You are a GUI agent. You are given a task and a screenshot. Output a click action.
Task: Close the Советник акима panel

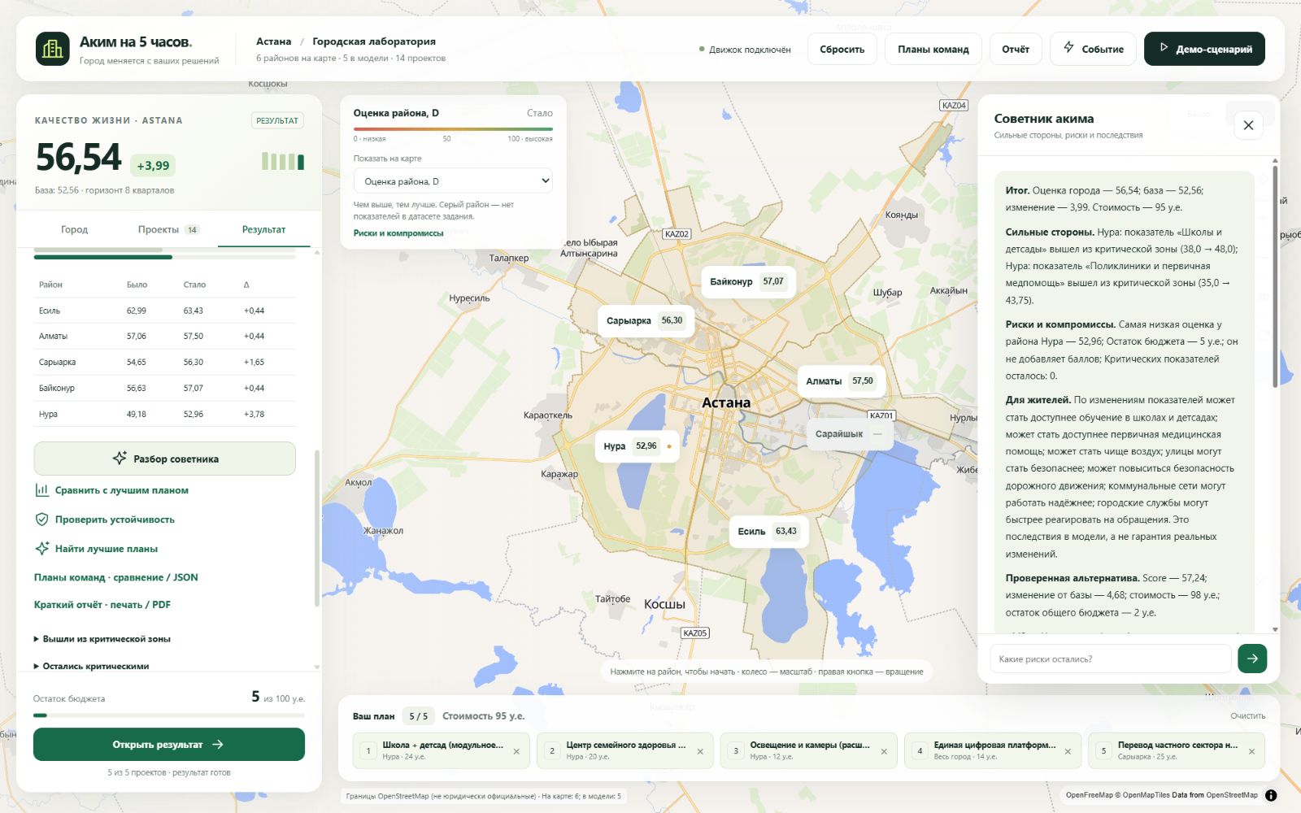pos(1248,125)
